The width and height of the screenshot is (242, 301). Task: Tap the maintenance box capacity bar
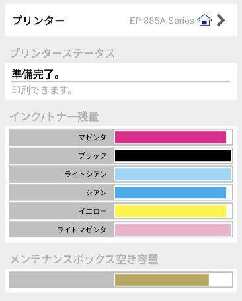(173, 280)
